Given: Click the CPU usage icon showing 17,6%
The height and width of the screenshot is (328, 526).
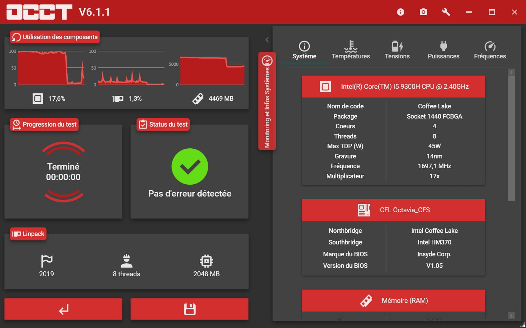Looking at the screenshot, I should pos(38,99).
